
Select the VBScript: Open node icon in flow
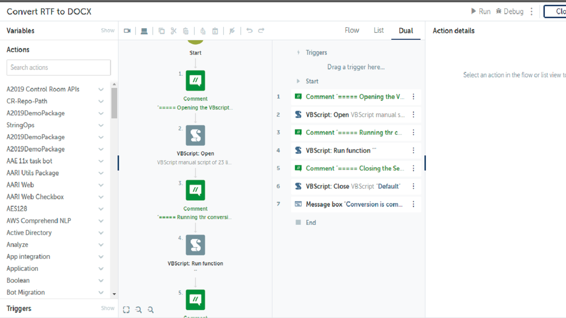click(195, 136)
